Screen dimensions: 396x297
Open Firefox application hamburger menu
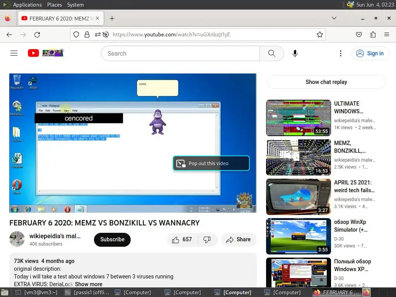(x=387, y=34)
